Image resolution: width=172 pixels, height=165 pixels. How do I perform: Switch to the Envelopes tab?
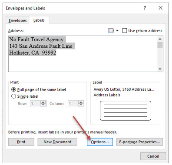tap(17, 20)
